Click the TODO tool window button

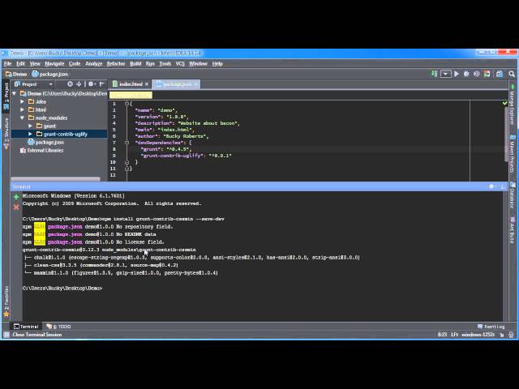pyautogui.click(x=58, y=327)
